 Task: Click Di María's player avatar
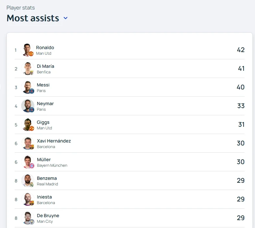(28, 68)
